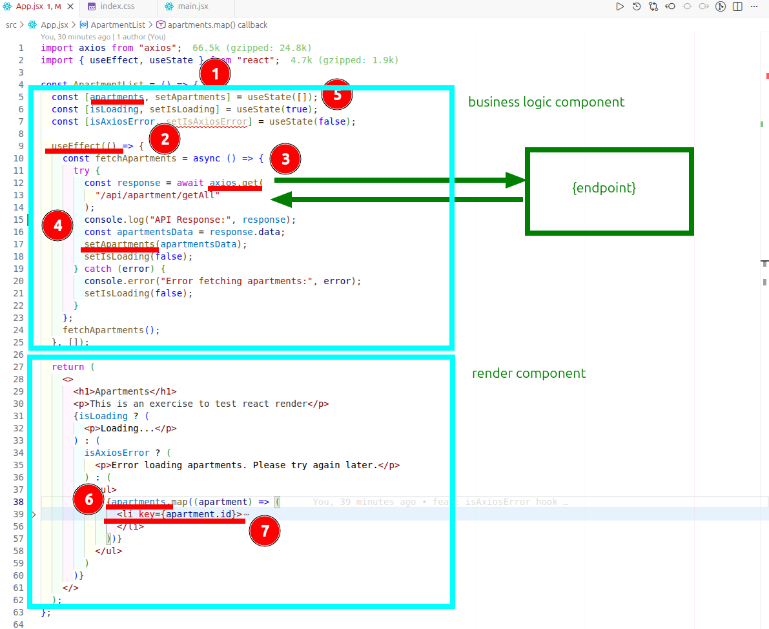Viewport: 769px width, 629px height.
Task: Click the compare changes git icon
Action: [x=653, y=6]
